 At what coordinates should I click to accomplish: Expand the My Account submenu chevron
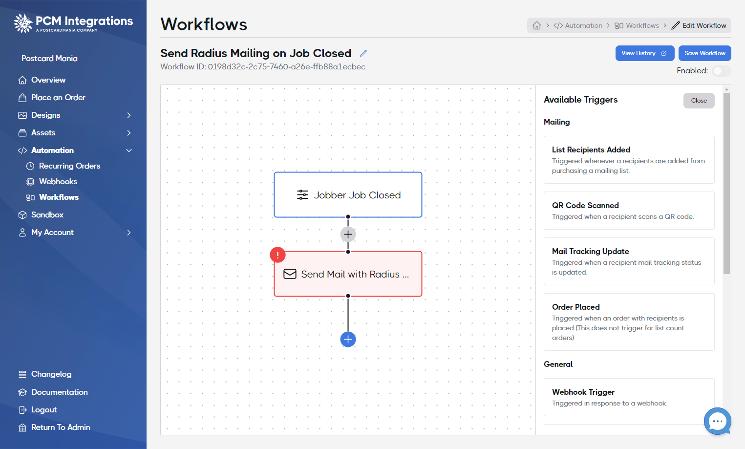tap(129, 233)
